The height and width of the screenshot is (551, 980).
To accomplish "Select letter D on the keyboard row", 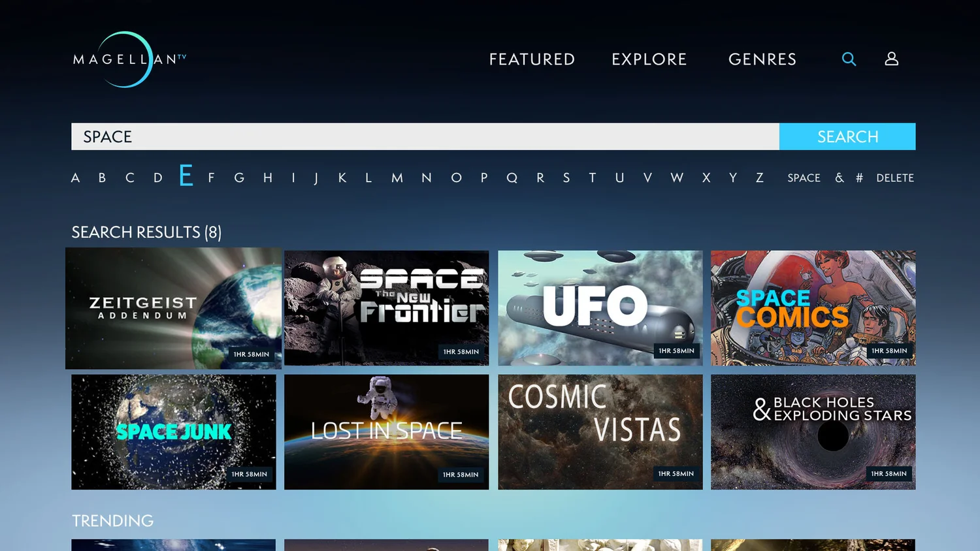I will point(157,178).
